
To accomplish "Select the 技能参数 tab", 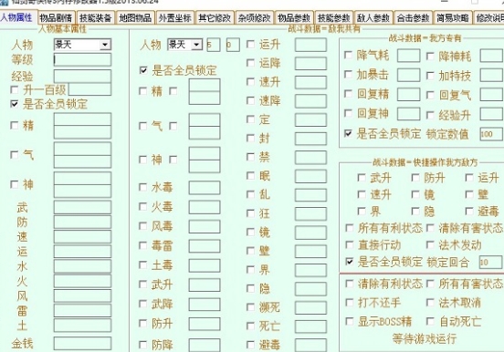I will tap(333, 17).
